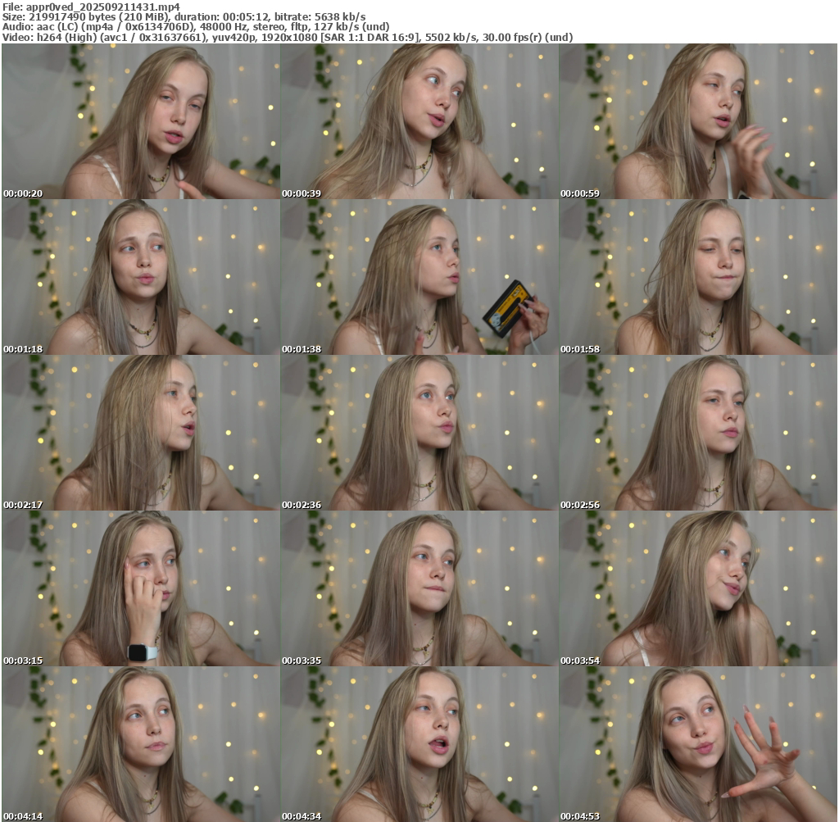Select the frame at timestamp 00:03:54
The width and height of the screenshot is (839, 822).
pyautogui.click(x=698, y=588)
